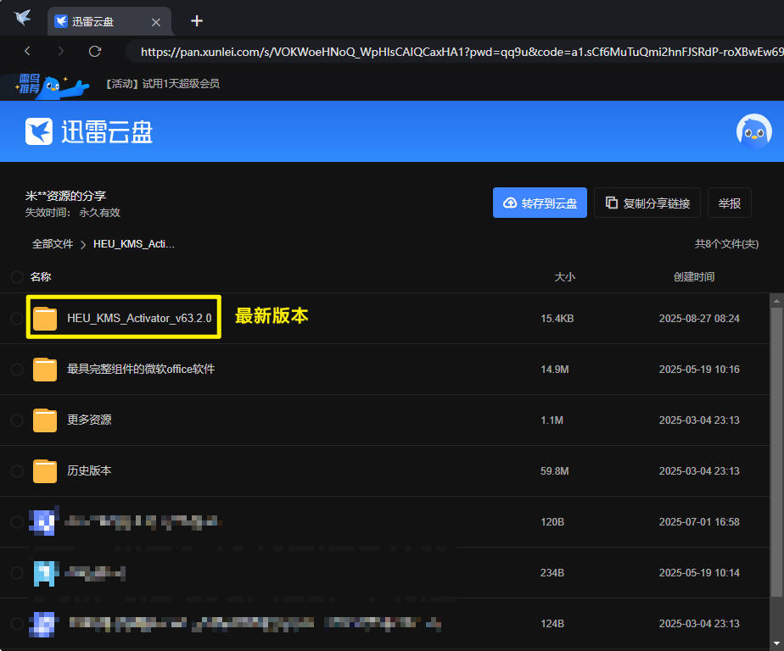
Task: Click folder icon of 历史版本
Action: 45,471
